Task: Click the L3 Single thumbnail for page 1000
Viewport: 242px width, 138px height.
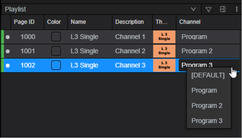Action: coord(164,37)
